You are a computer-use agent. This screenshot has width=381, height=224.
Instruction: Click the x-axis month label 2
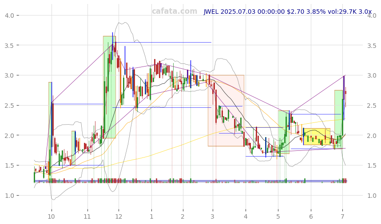tap(183, 217)
